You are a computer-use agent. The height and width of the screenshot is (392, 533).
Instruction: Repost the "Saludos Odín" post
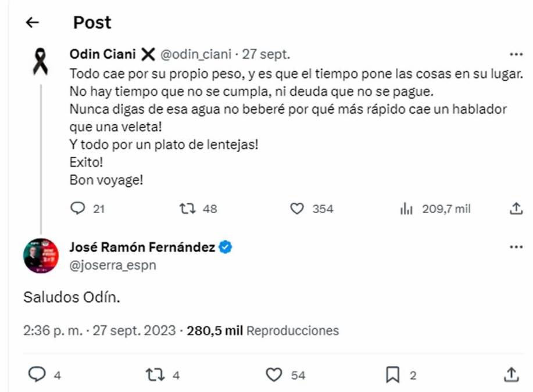(x=155, y=375)
